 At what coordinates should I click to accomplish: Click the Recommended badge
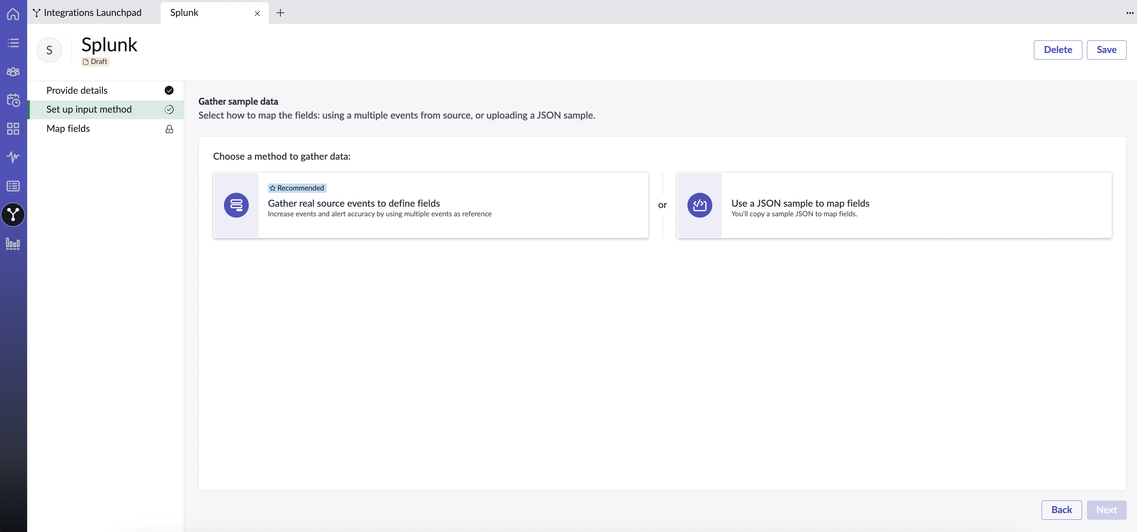297,188
